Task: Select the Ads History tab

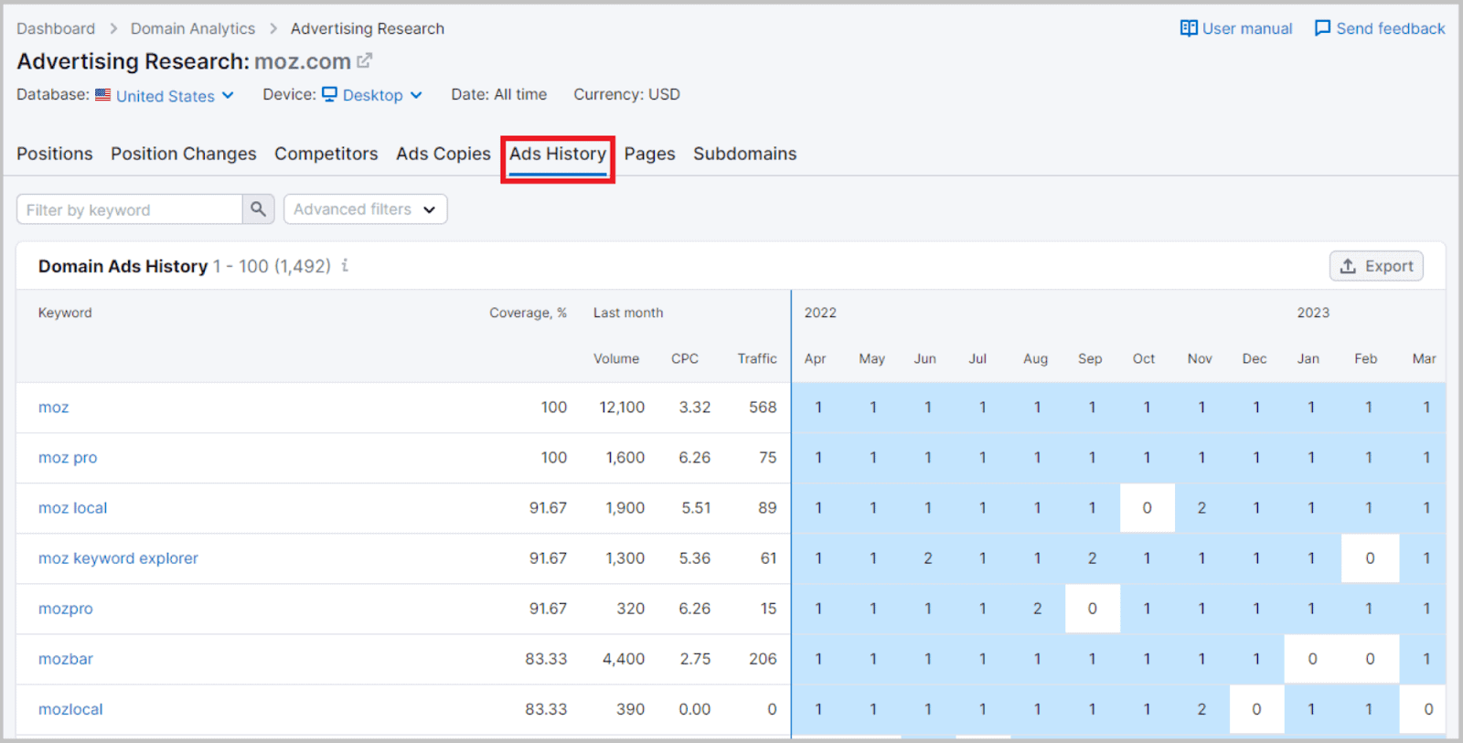Action: point(558,154)
